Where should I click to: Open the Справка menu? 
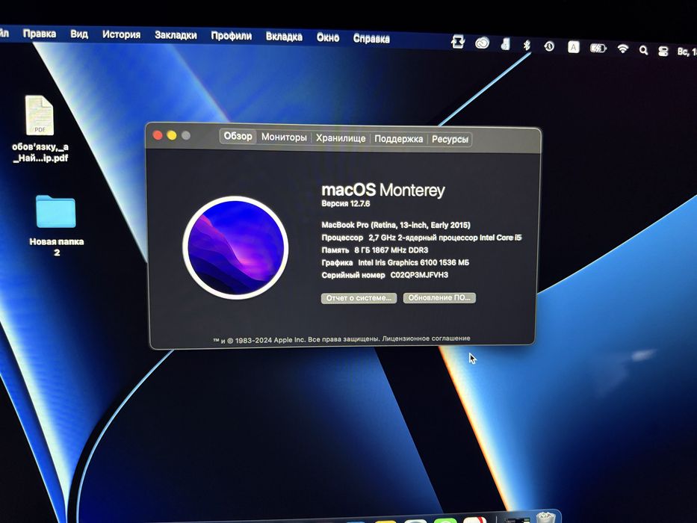(x=371, y=39)
